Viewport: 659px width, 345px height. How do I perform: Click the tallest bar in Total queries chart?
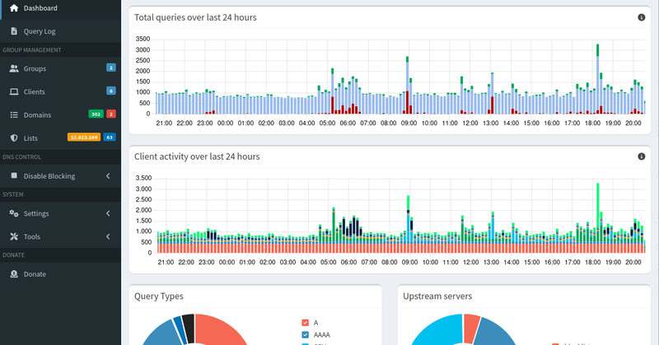598,79
